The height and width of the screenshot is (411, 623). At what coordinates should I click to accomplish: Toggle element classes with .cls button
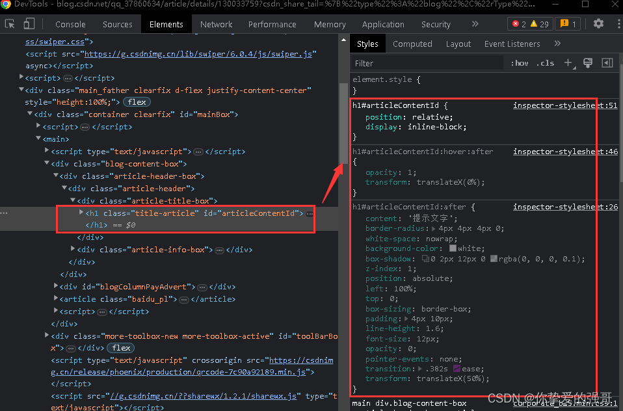[544, 63]
